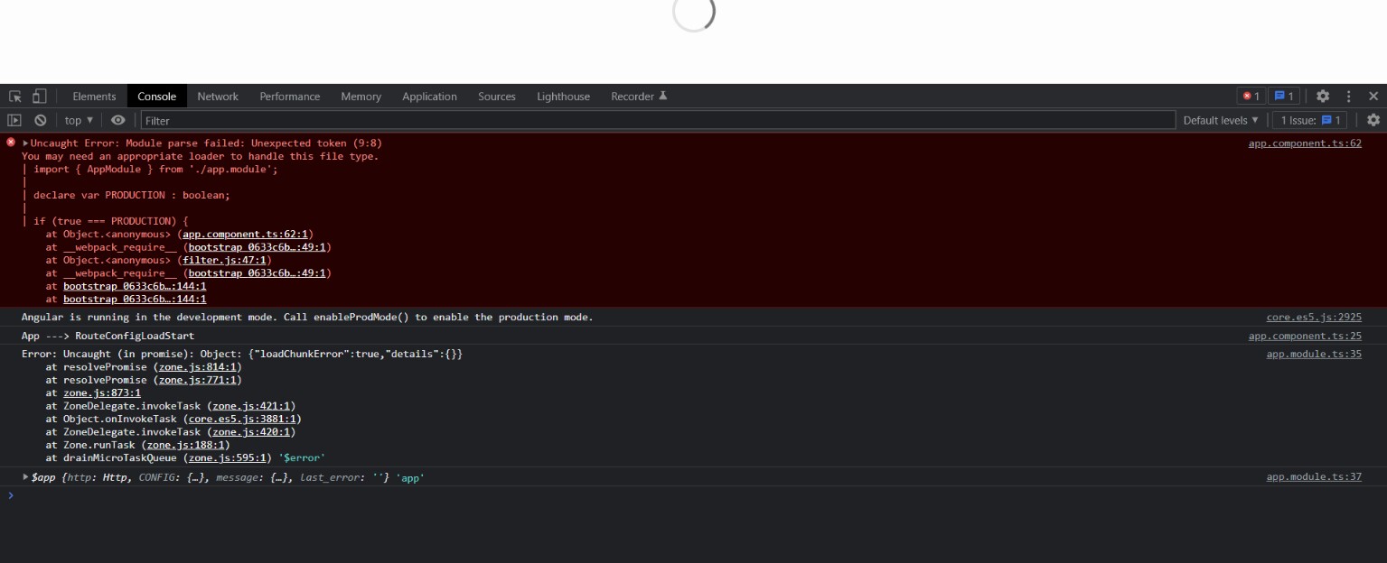Open the DevTools three-dot customize menu
Screen dimensions: 1387x563
[x=1349, y=96]
